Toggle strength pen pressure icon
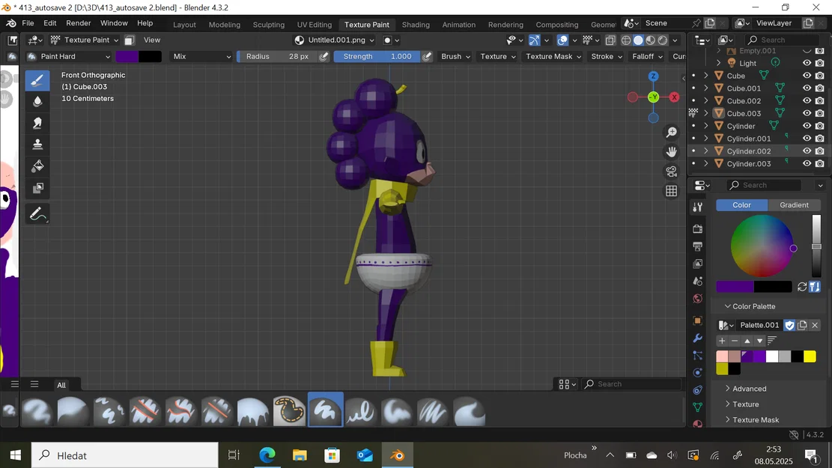Image resolution: width=832 pixels, height=468 pixels. (427, 56)
